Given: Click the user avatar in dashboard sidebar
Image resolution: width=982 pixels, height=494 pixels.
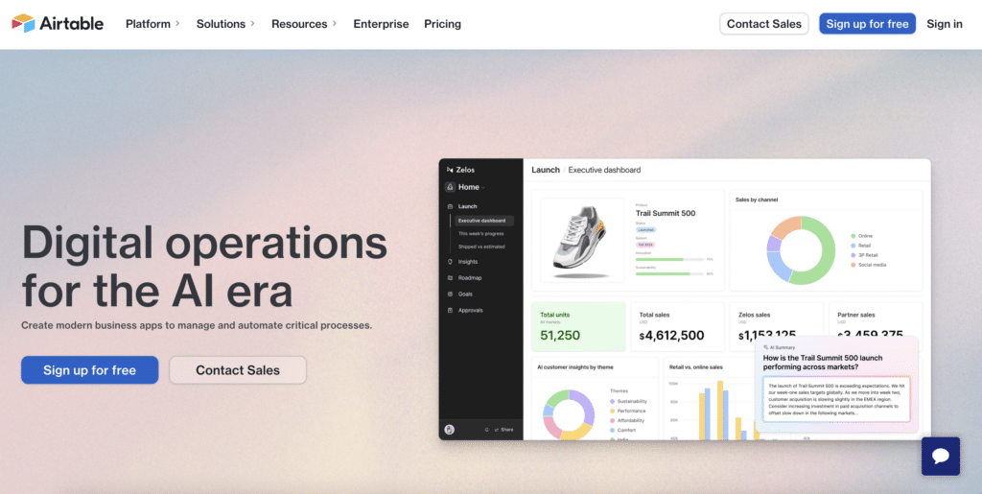Looking at the screenshot, I should pos(449,430).
